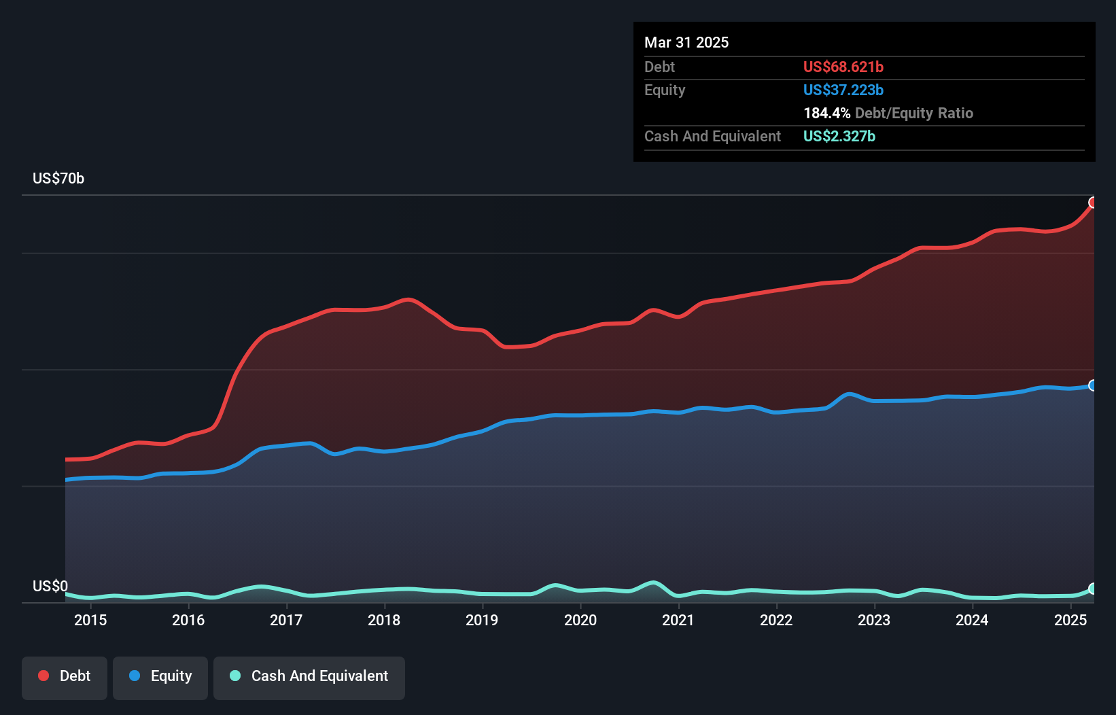Click the US$37.223b equity value
The image size is (1116, 715).
[843, 90]
